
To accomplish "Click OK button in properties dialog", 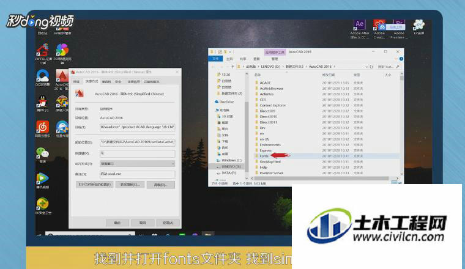I will point(117,223).
